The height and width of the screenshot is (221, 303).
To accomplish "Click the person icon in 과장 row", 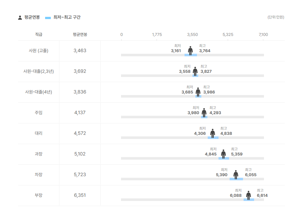I will tap(223, 154).
